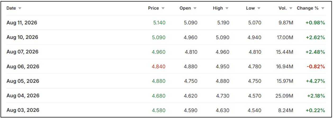Click the Low column sort arrow
The image size is (333, 118).
[259, 8]
